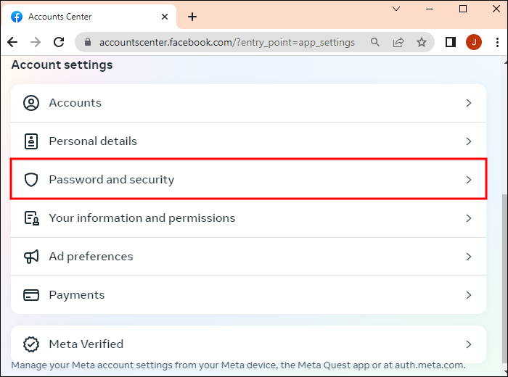Click the Personal details ID card icon

click(x=31, y=141)
